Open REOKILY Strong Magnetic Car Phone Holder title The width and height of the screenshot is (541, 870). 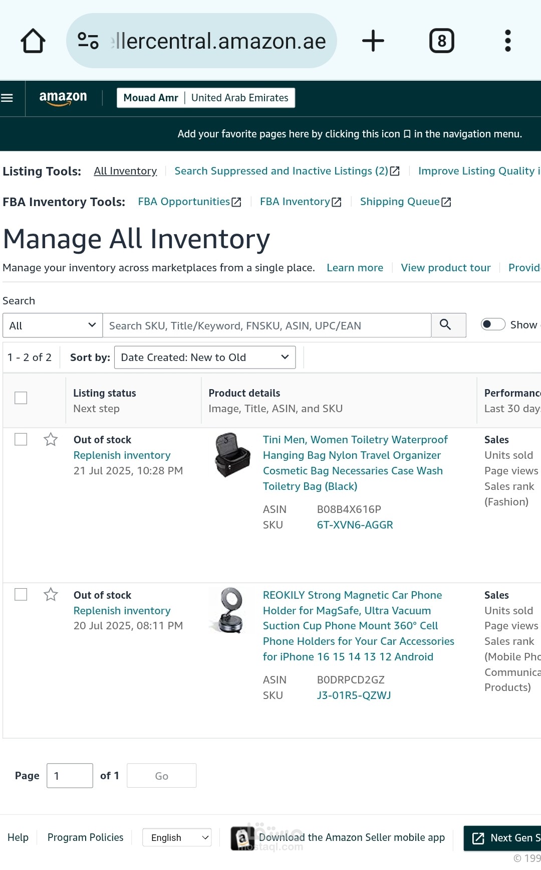[x=359, y=626]
